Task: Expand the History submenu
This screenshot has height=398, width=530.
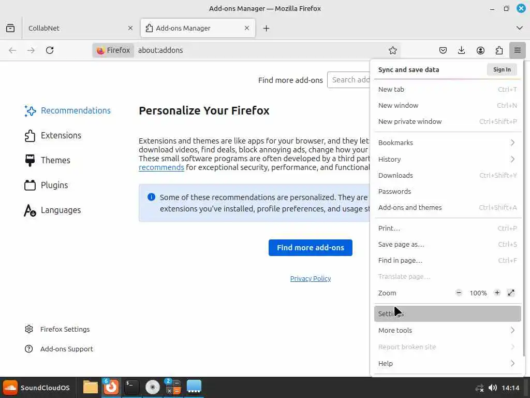Action: point(448,159)
